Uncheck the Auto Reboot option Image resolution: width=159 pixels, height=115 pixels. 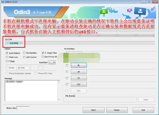(x=7, y=53)
